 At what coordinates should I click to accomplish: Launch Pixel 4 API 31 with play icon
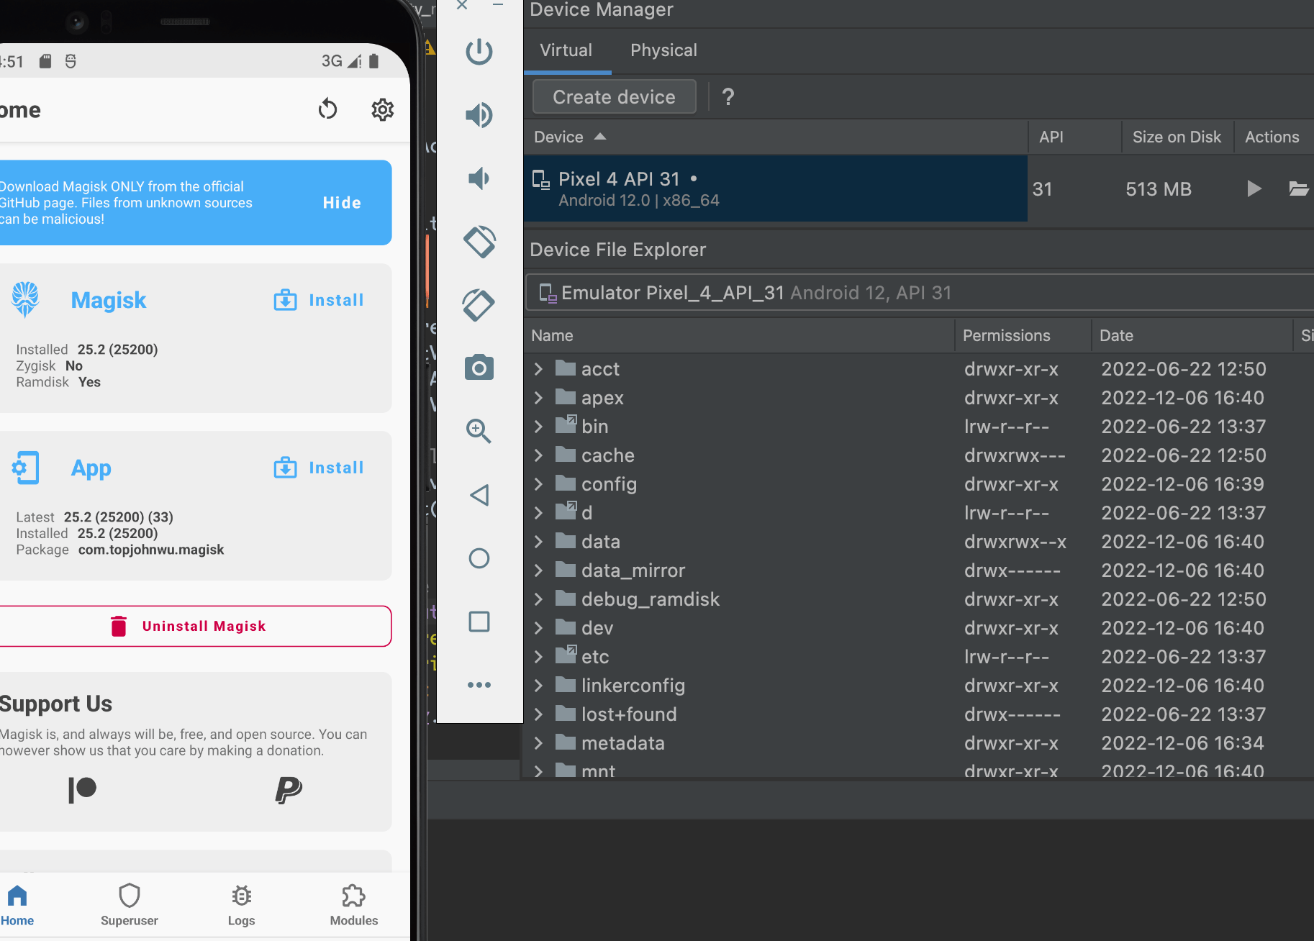coord(1254,188)
